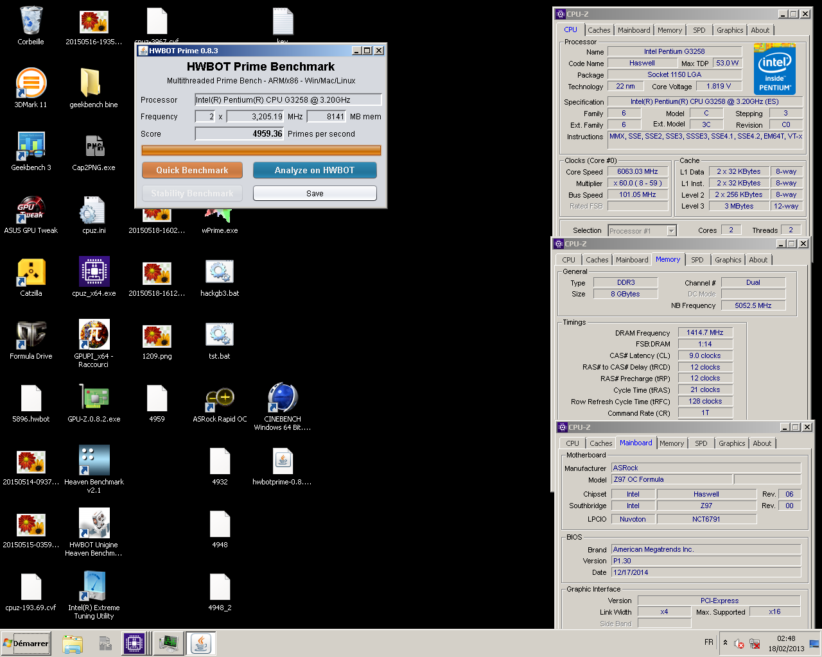
Task: Select the 4932 file icon
Action: click(x=220, y=466)
